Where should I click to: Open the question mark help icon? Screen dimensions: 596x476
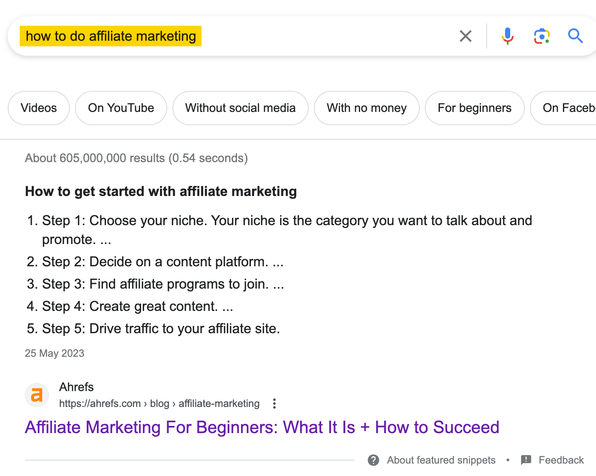tap(373, 460)
